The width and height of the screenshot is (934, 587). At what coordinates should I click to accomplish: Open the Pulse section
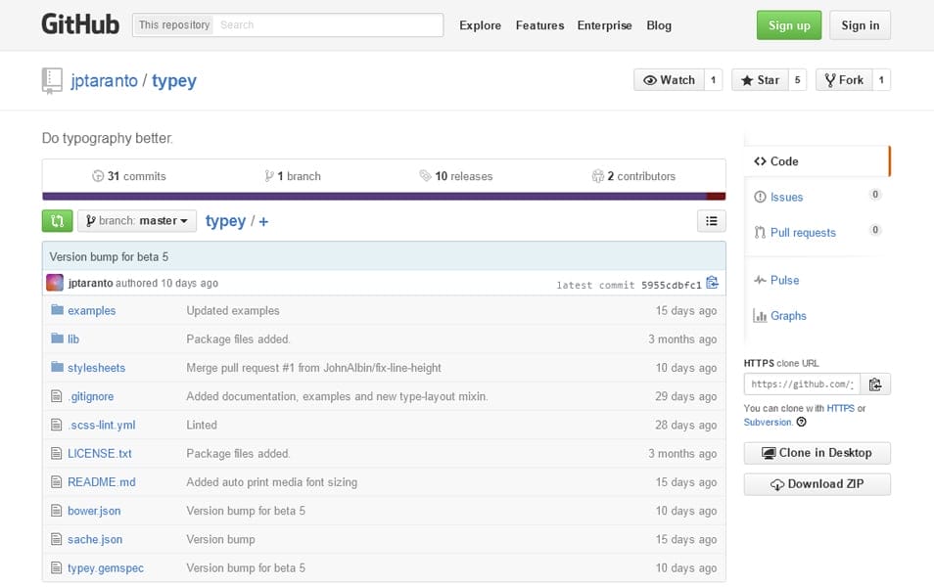click(x=784, y=280)
